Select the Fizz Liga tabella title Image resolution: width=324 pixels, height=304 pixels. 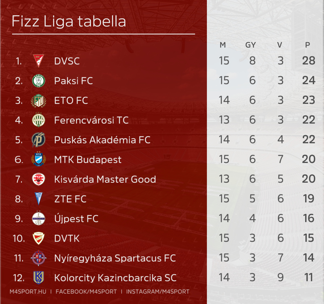[x=69, y=21]
